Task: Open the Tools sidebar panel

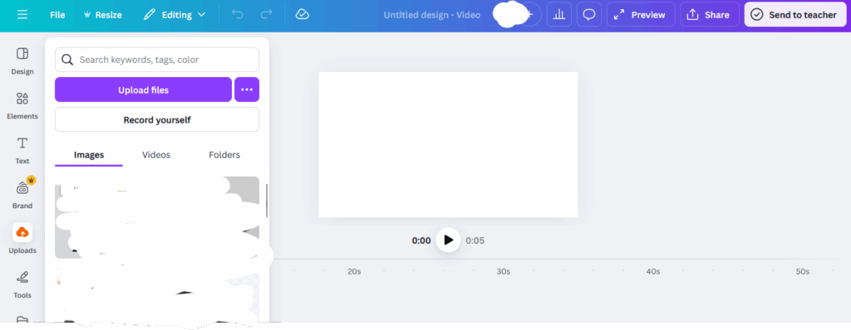Action: click(22, 285)
